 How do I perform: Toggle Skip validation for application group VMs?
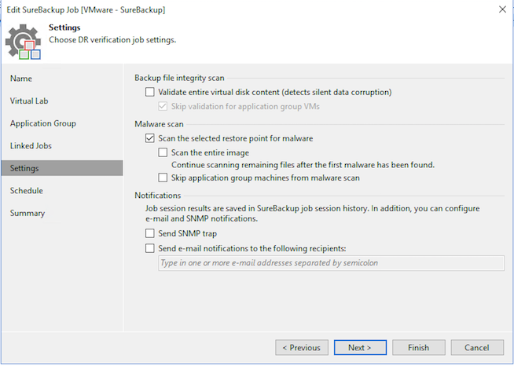click(163, 106)
